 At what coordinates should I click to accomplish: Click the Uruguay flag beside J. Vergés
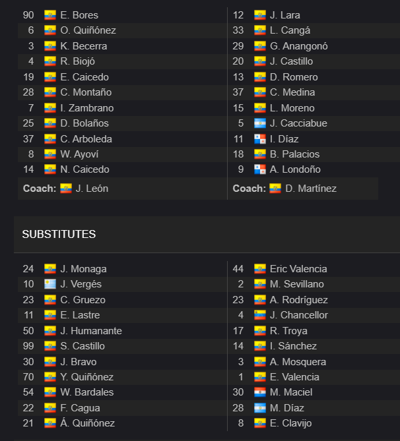tap(50, 284)
